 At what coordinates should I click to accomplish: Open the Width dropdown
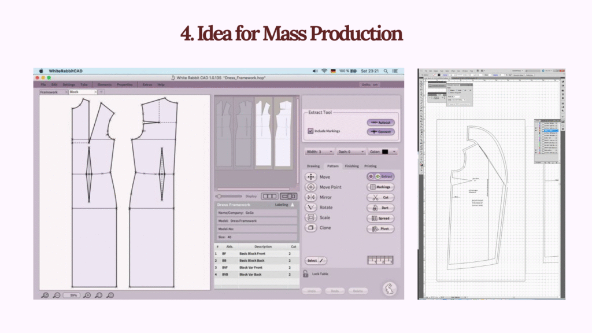coord(319,152)
